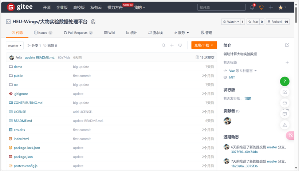Click the 15 次提交 commits link
The width and height of the screenshot is (299, 171).
pyautogui.click(x=205, y=57)
